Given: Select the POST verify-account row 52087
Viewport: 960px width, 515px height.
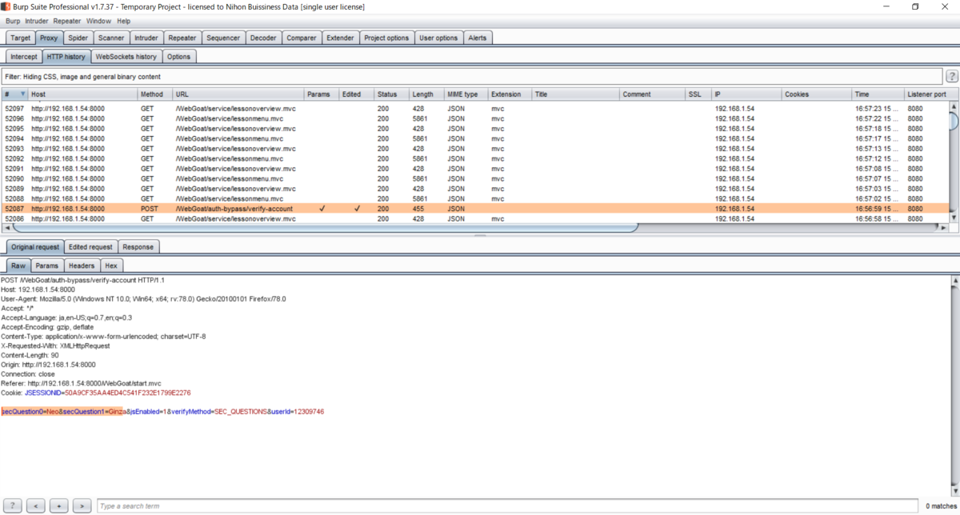Looking at the screenshot, I should pyautogui.click(x=475, y=209).
